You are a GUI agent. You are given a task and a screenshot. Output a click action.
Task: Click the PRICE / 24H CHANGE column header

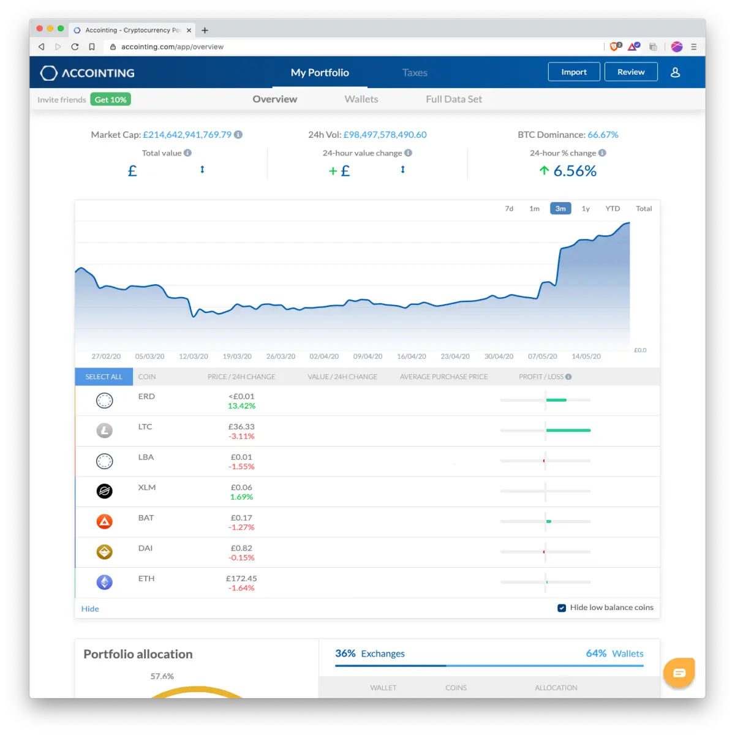click(241, 377)
